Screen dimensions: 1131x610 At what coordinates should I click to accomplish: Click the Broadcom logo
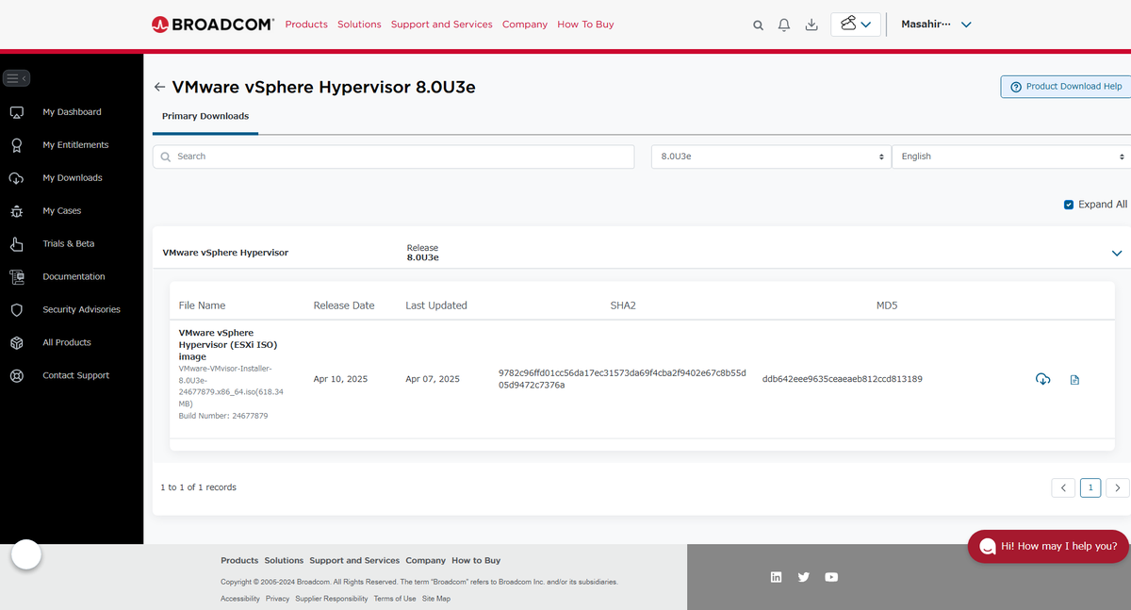[x=212, y=24]
